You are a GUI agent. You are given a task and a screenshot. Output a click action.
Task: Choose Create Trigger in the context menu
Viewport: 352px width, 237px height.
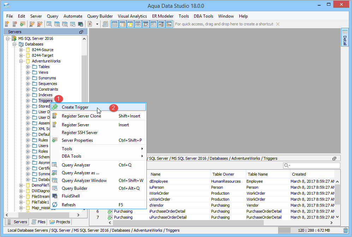(x=99, y=107)
